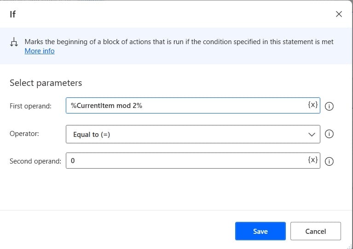Click the Second operand input field

coord(193,161)
